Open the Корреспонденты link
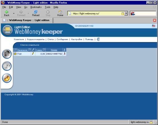Image resolution: width=158 pixels, height=125 pixels. click(x=36, y=39)
